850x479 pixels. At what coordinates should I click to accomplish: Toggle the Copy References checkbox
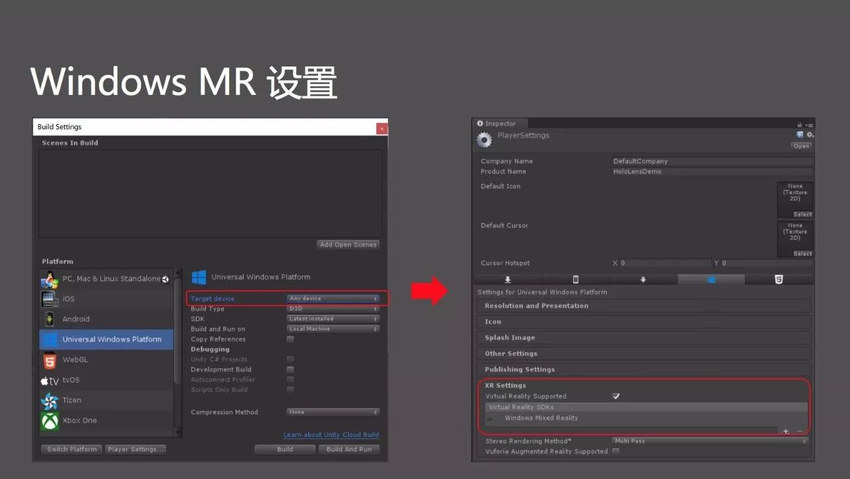(290, 339)
